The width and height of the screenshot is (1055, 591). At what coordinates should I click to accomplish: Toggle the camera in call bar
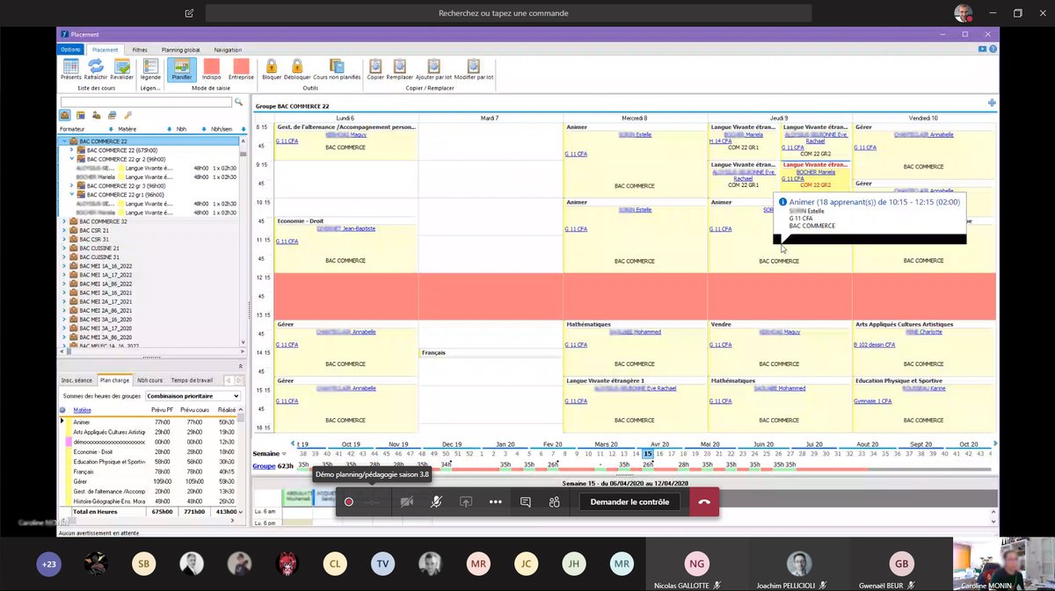tap(406, 501)
